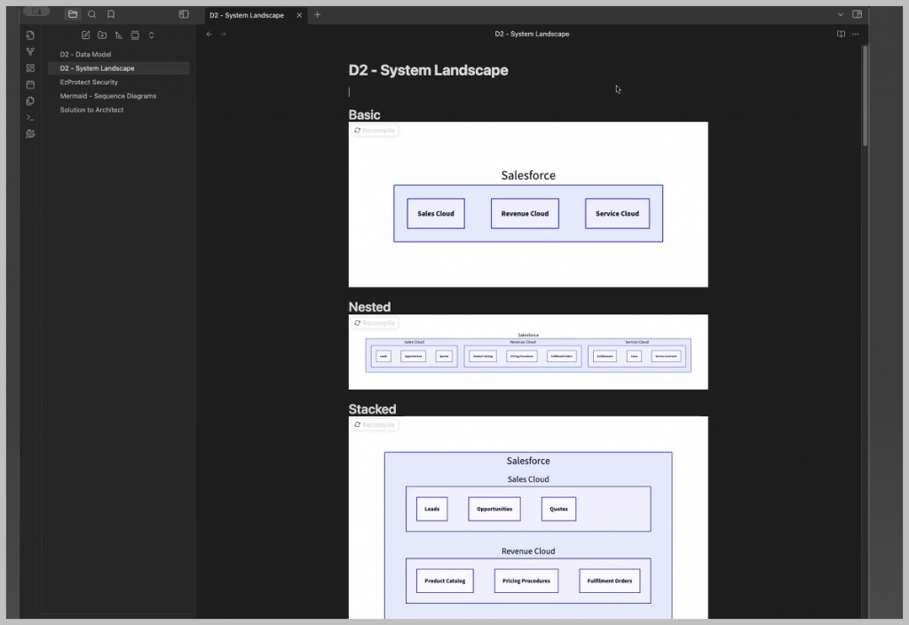Click the editor vertical scrollbar thumb
Screen dimensions: 909x625
click(865, 96)
